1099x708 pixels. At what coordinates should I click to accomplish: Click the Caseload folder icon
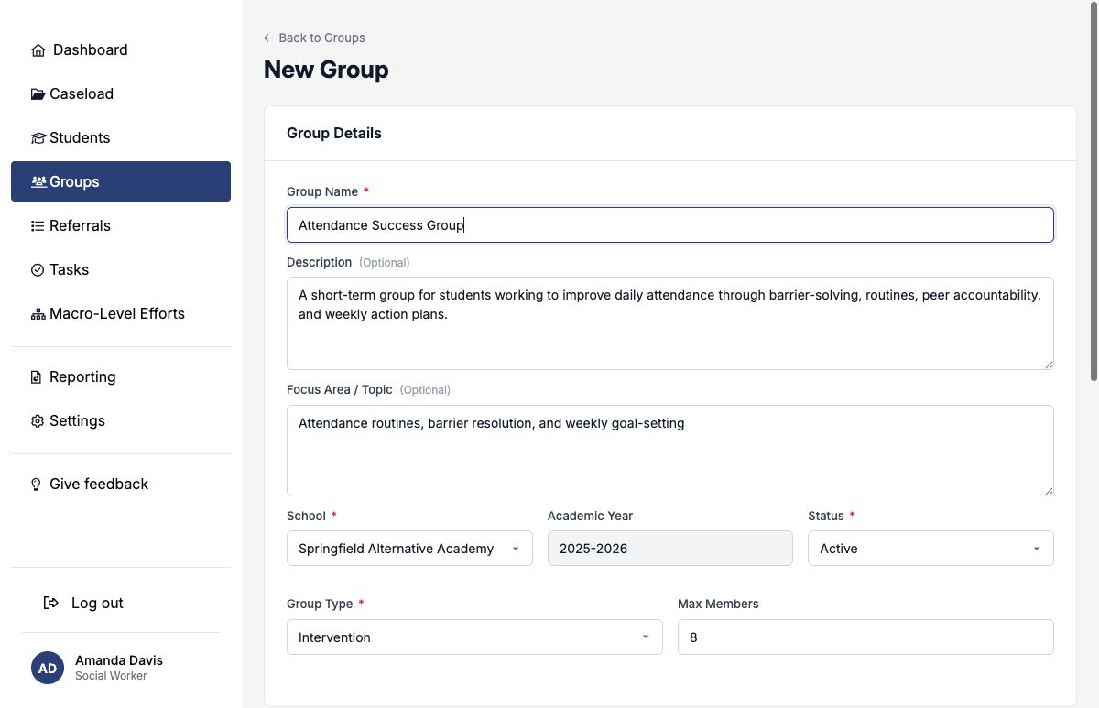(38, 94)
